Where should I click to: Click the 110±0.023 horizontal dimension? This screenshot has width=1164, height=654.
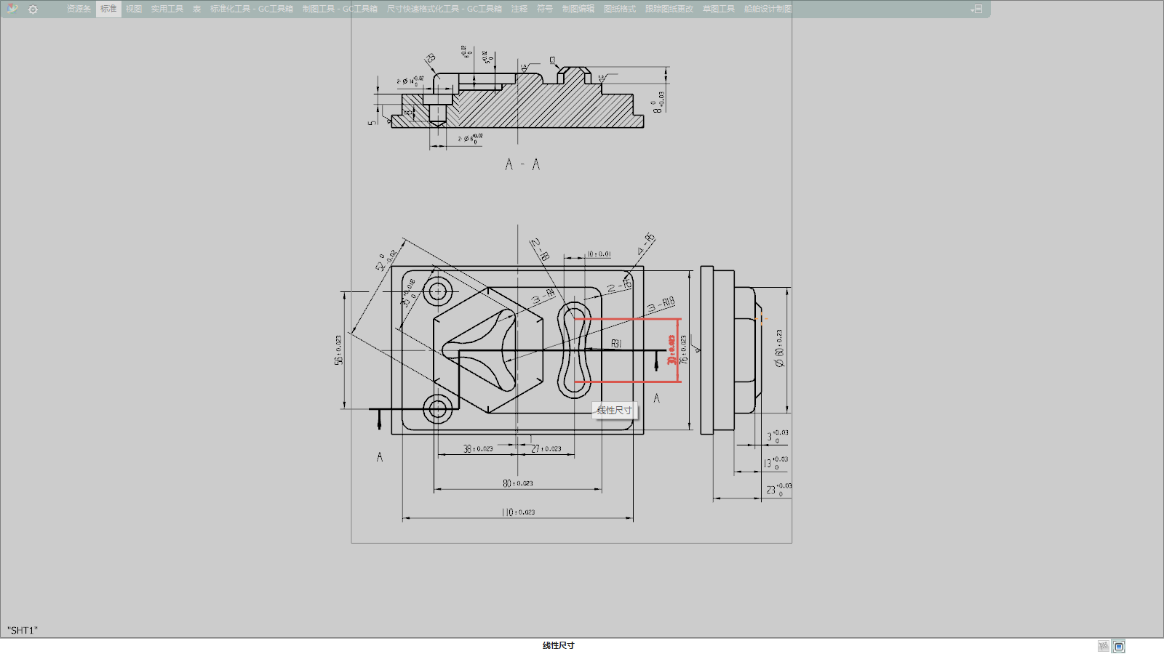[x=519, y=512]
